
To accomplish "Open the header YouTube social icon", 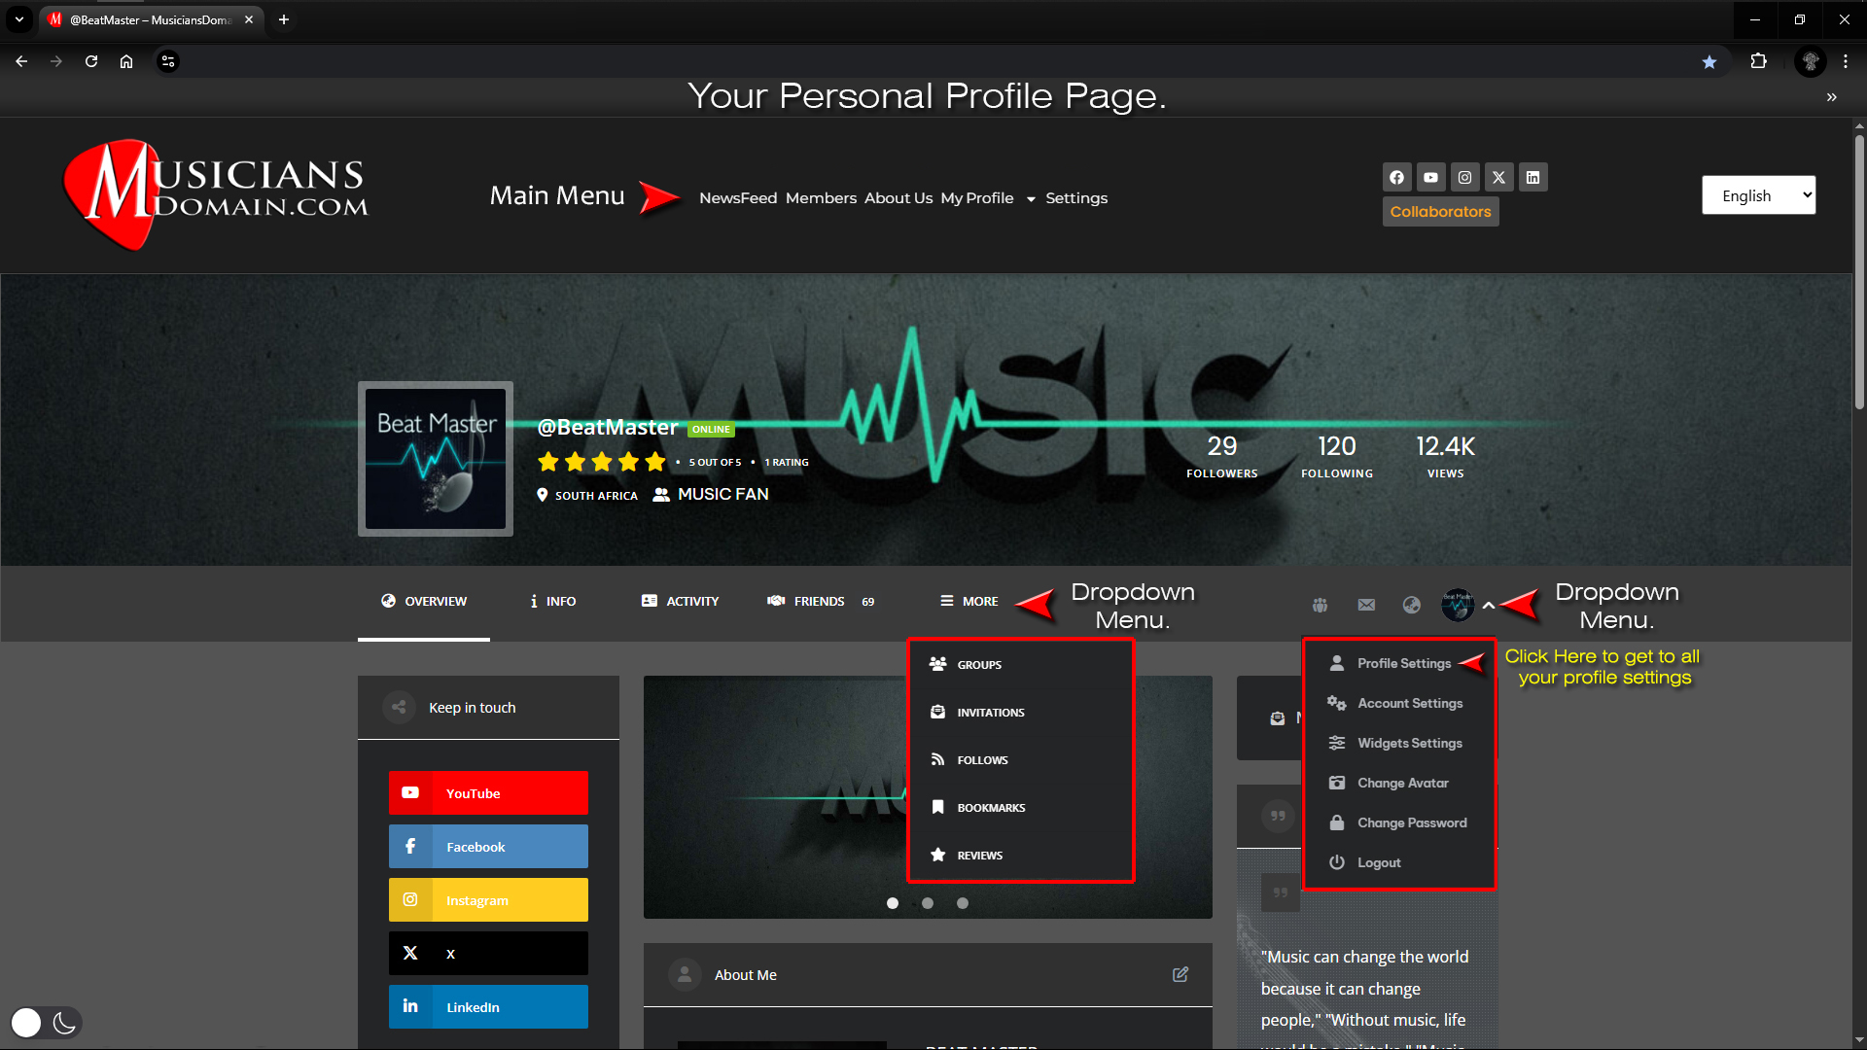I will (x=1430, y=177).
